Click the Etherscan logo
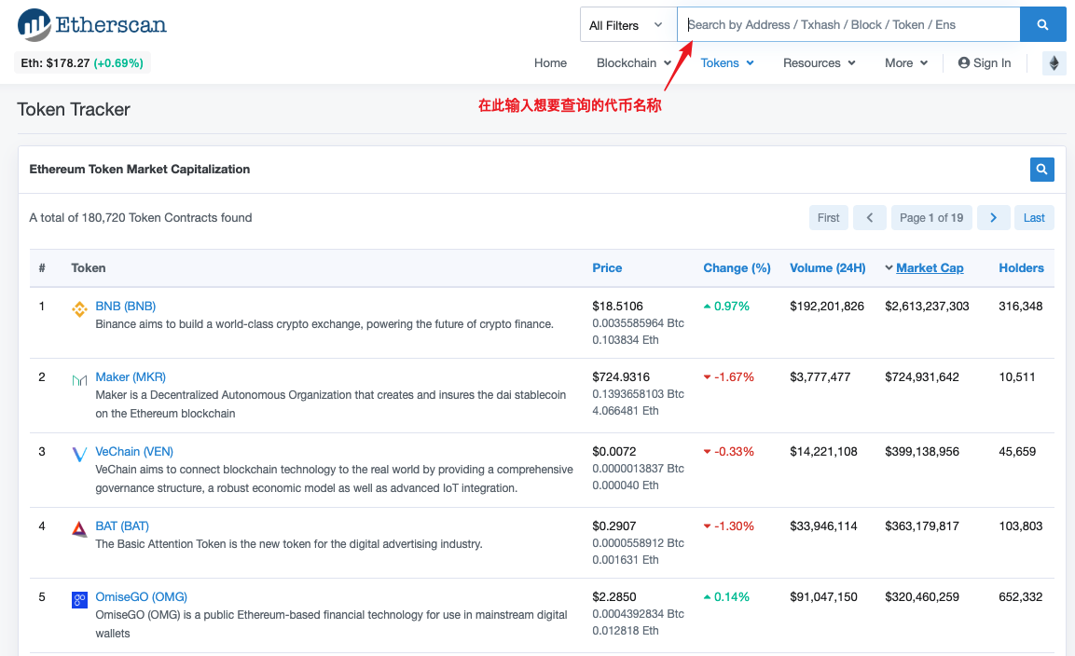The width and height of the screenshot is (1075, 656). (x=92, y=24)
